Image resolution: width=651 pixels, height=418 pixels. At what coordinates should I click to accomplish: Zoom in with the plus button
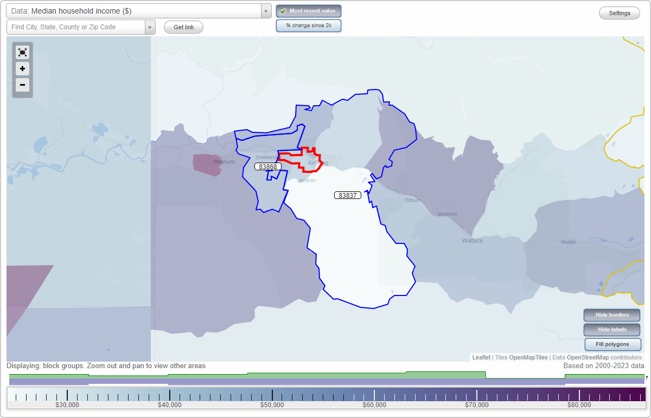tap(22, 69)
